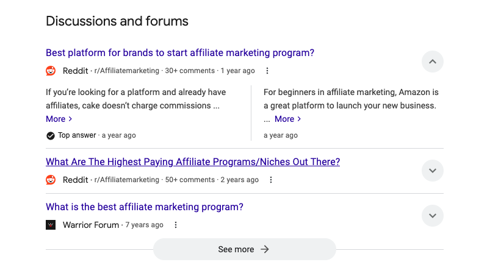This screenshot has height=276, width=501.
Task: Open 'What is the best affiliate marketing program?' link
Action: click(145, 207)
